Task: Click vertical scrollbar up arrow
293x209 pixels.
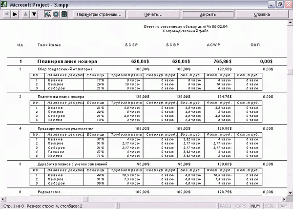Action: click(290, 22)
